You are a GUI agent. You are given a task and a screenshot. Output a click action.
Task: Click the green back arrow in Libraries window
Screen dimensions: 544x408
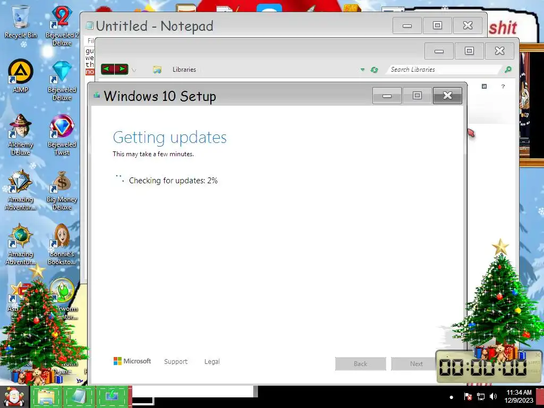coord(107,69)
